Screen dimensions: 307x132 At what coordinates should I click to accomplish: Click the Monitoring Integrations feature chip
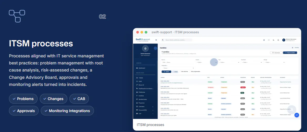coord(67,111)
